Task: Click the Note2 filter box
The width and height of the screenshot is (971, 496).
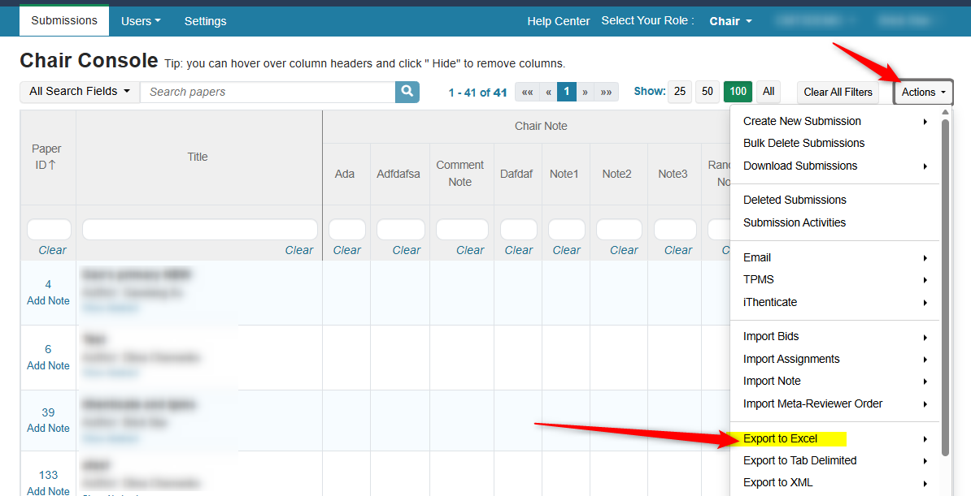Action: click(619, 230)
